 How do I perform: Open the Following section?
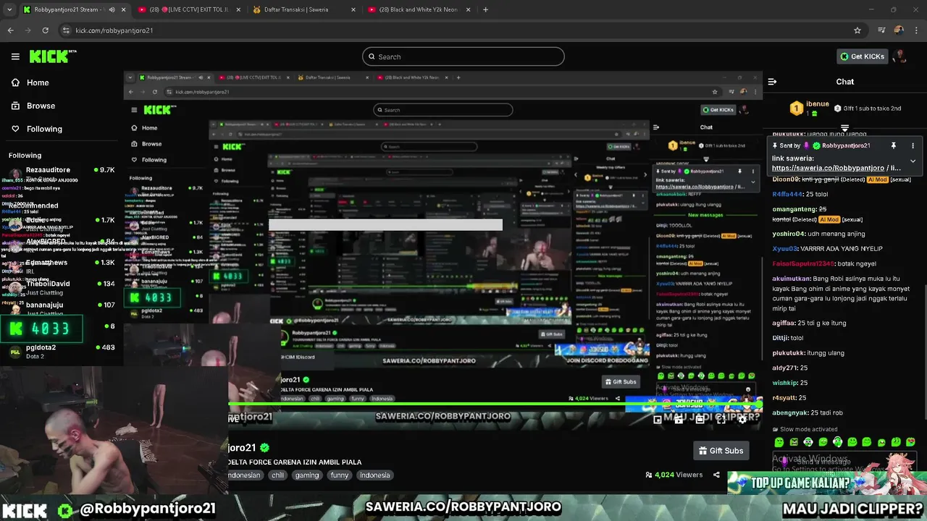(44, 129)
